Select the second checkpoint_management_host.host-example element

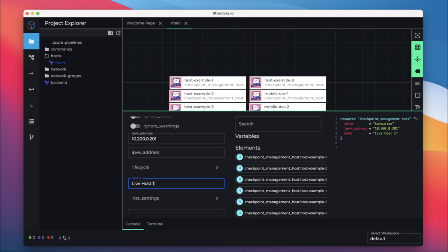tap(281, 168)
